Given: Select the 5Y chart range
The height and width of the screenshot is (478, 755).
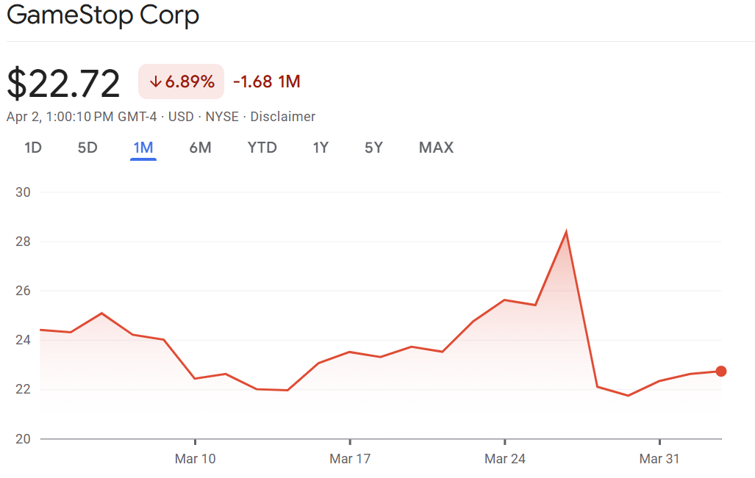Looking at the screenshot, I should tap(373, 148).
